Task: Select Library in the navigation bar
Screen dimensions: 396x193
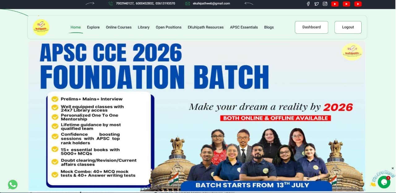Action: coord(144,27)
